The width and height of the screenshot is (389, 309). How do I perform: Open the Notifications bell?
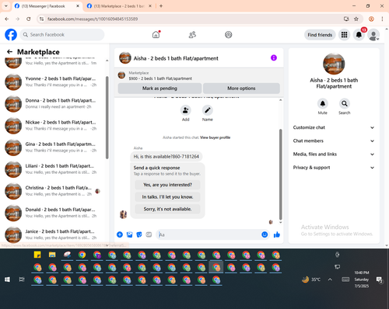click(x=359, y=35)
